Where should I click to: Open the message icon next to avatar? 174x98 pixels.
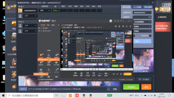pos(115,21)
